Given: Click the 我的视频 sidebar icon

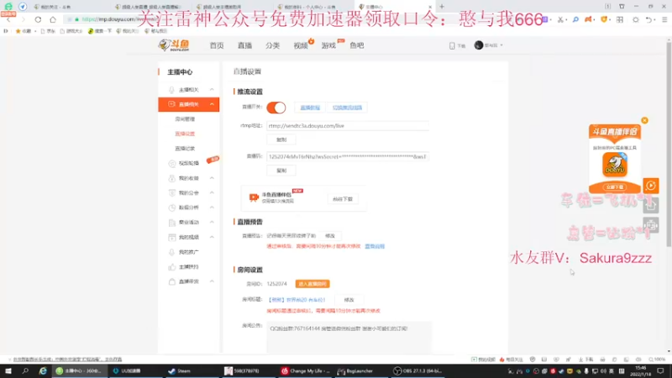Looking at the screenshot, I should pyautogui.click(x=172, y=237).
